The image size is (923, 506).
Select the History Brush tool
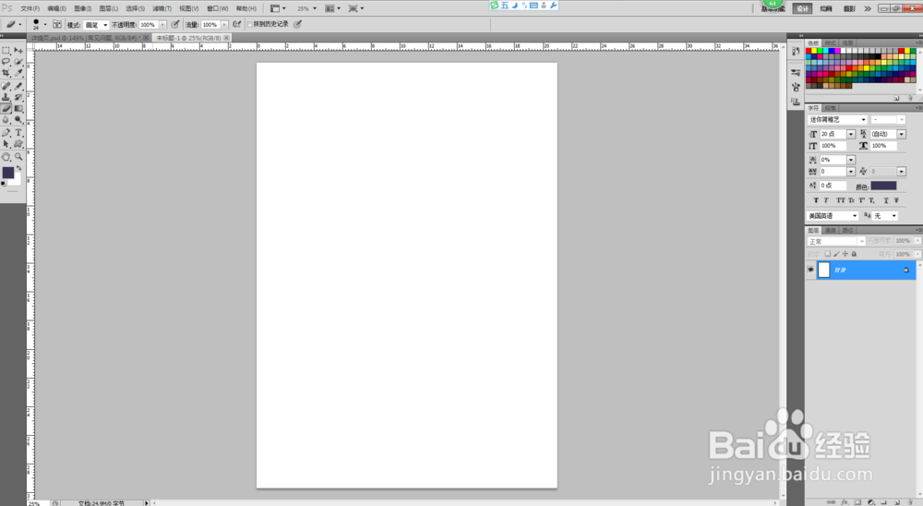[18, 97]
